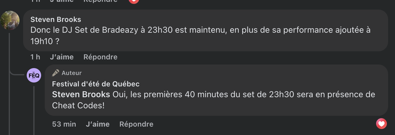
Task: View the cropped heart reaction at top
Action: (134, 1)
